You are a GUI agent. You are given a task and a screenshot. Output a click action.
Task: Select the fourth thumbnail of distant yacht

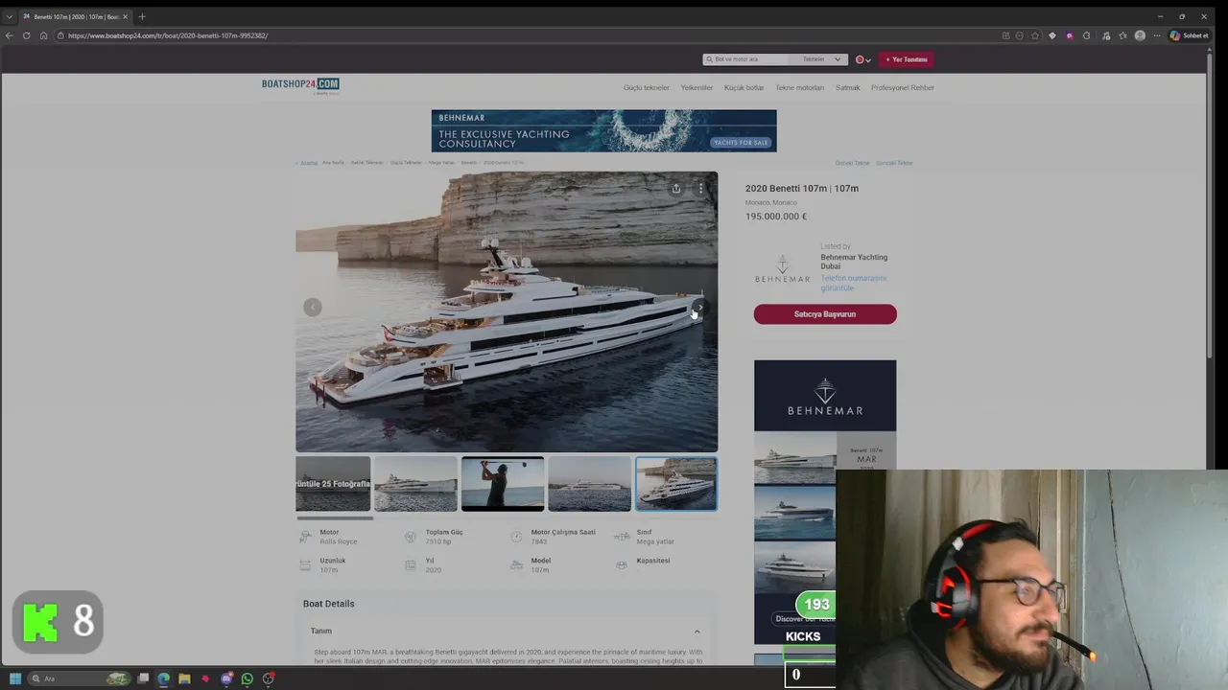point(589,484)
